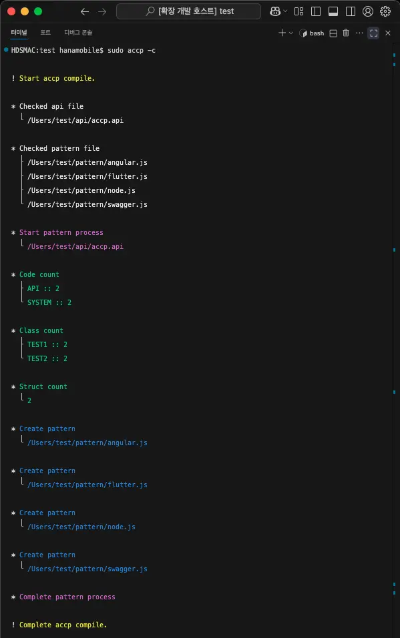
Task: Open the Copilot chat icon
Action: 274,11
